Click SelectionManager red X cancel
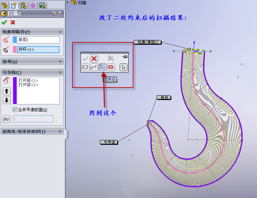The width and height of the screenshot is (257, 198). click(94, 58)
